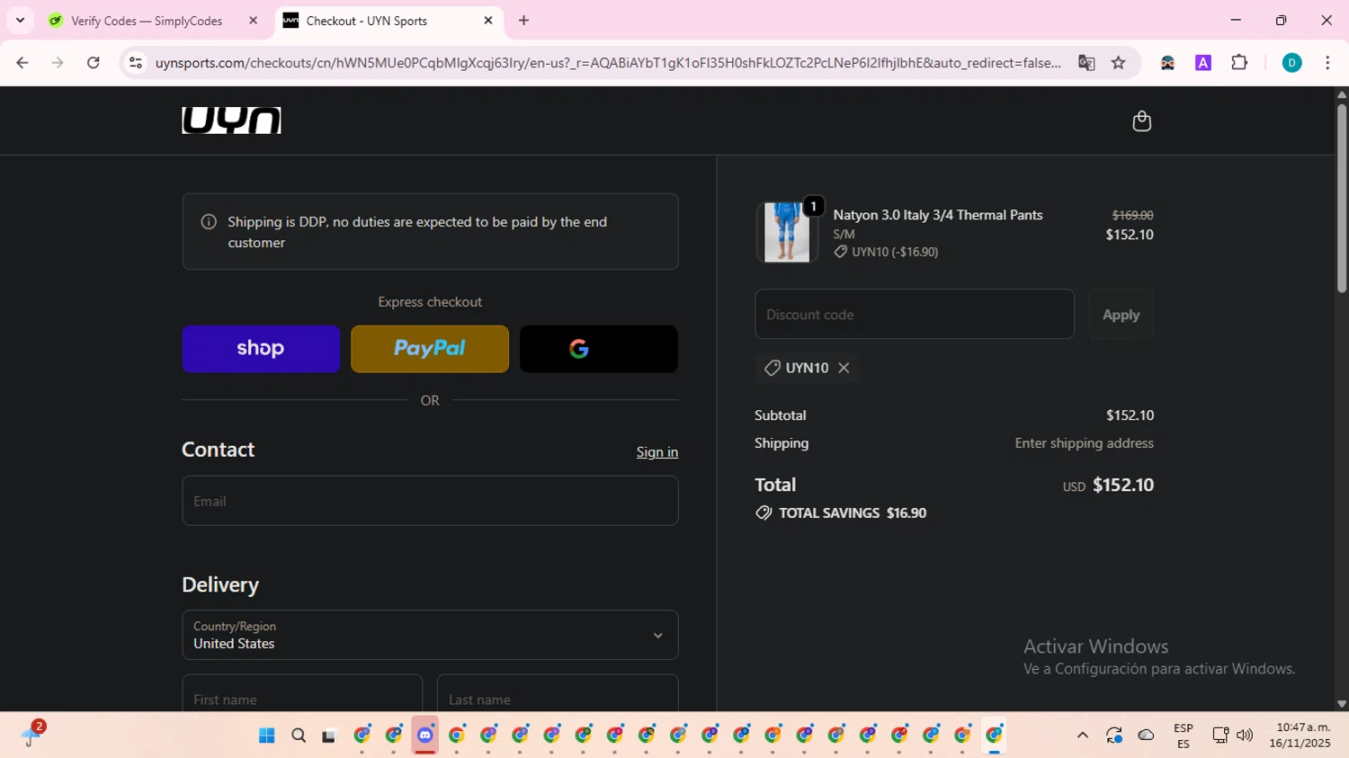Open Chrome three-dot menu

point(1327,63)
